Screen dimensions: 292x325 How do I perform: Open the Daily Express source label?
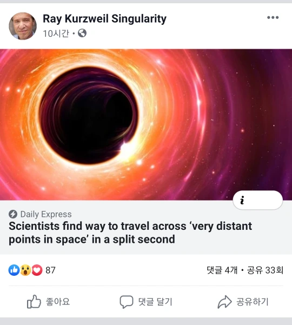pyautogui.click(x=46, y=214)
